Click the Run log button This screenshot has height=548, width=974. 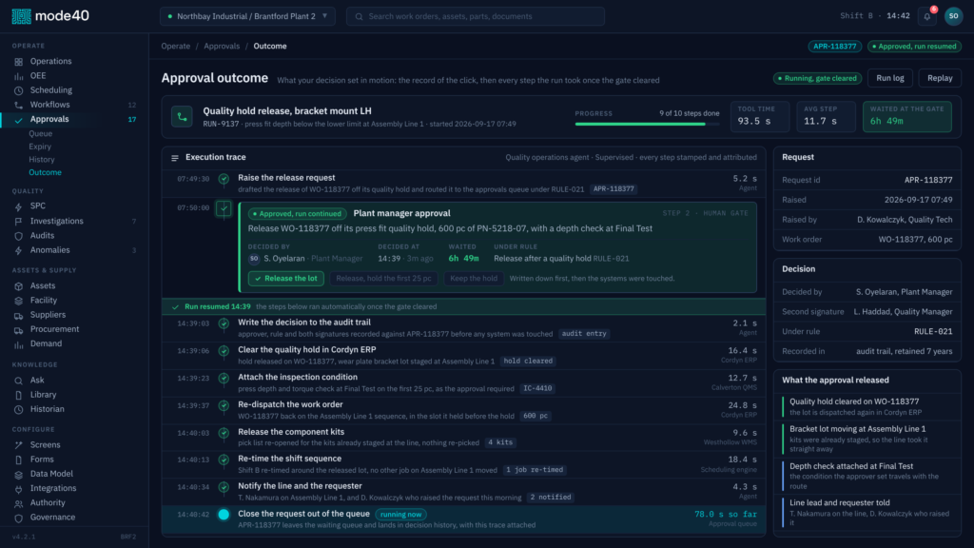[890, 78]
